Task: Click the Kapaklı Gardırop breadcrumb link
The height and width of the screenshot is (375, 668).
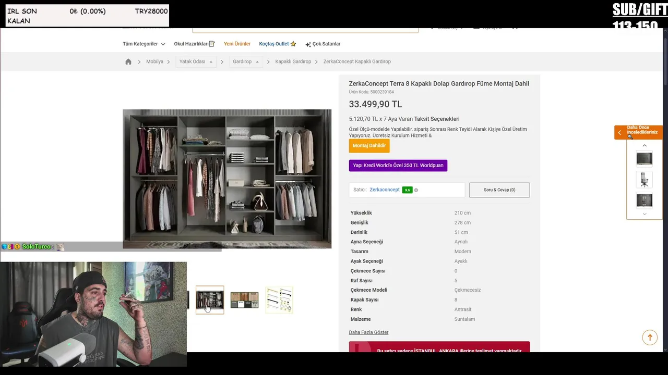Action: [293, 61]
